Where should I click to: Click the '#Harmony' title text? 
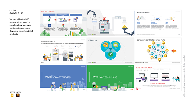[x=93, y=40]
